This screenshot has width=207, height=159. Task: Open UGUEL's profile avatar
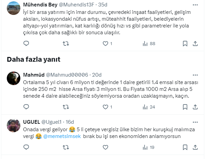pyautogui.click(x=13, y=126)
